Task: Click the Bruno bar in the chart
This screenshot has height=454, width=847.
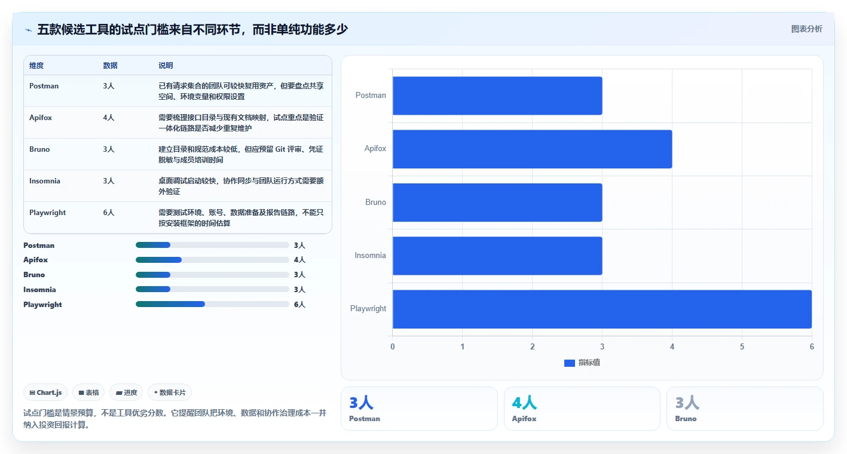Action: point(497,203)
